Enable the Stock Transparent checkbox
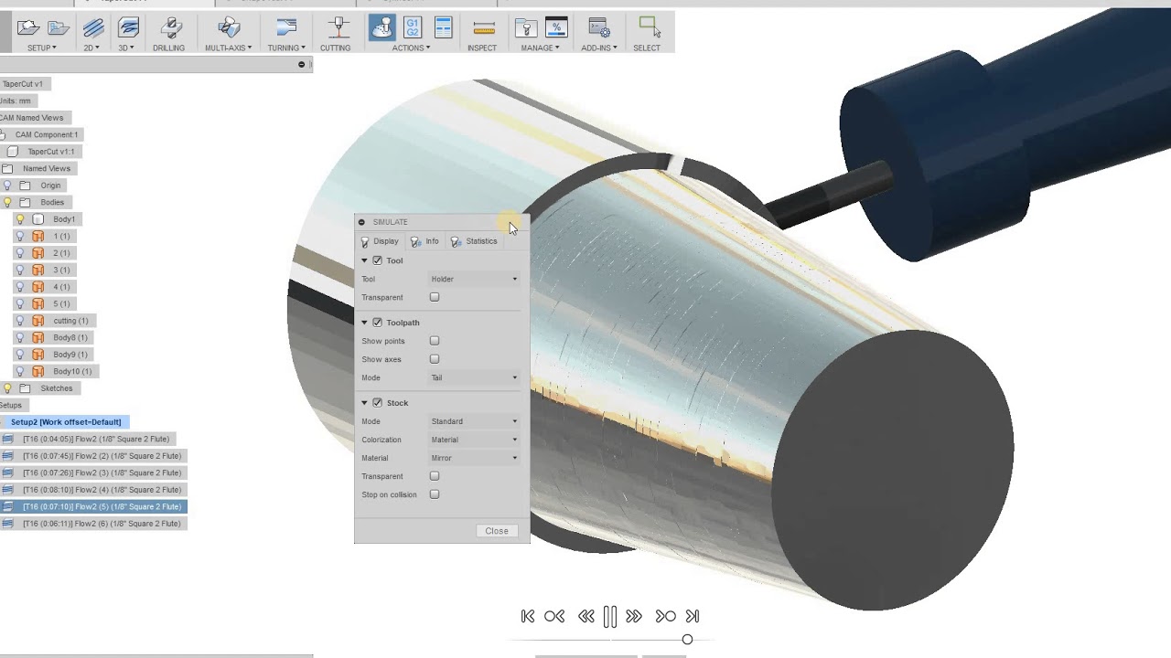Screen dimensions: 1171x658 pyautogui.click(x=435, y=476)
